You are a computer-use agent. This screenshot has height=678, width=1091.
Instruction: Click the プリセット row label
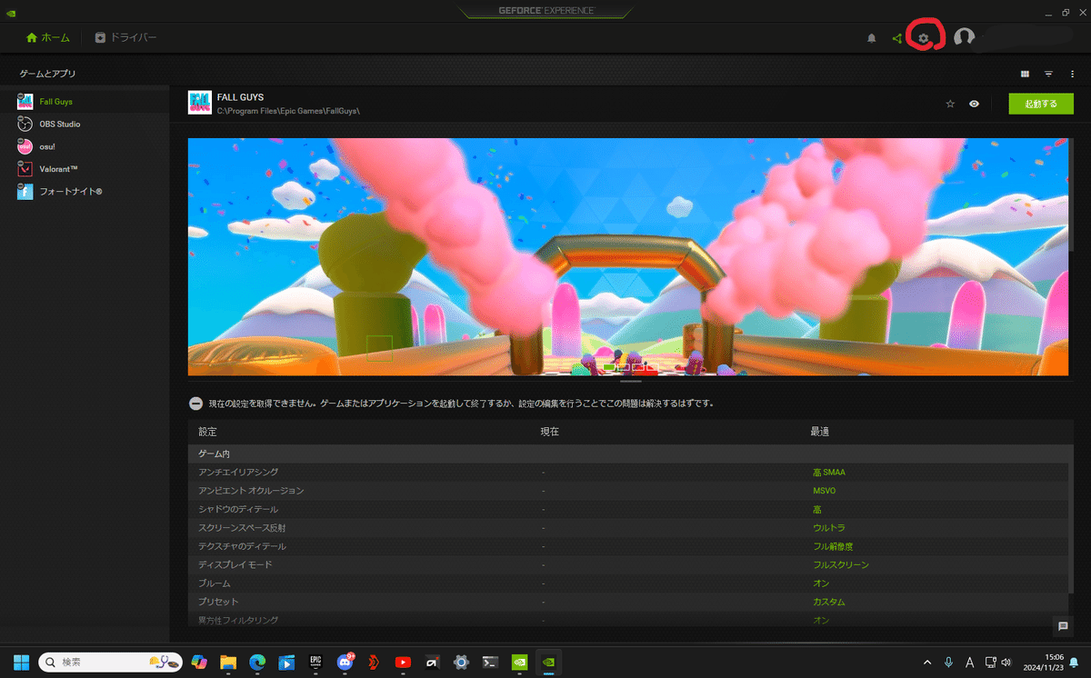click(x=218, y=602)
